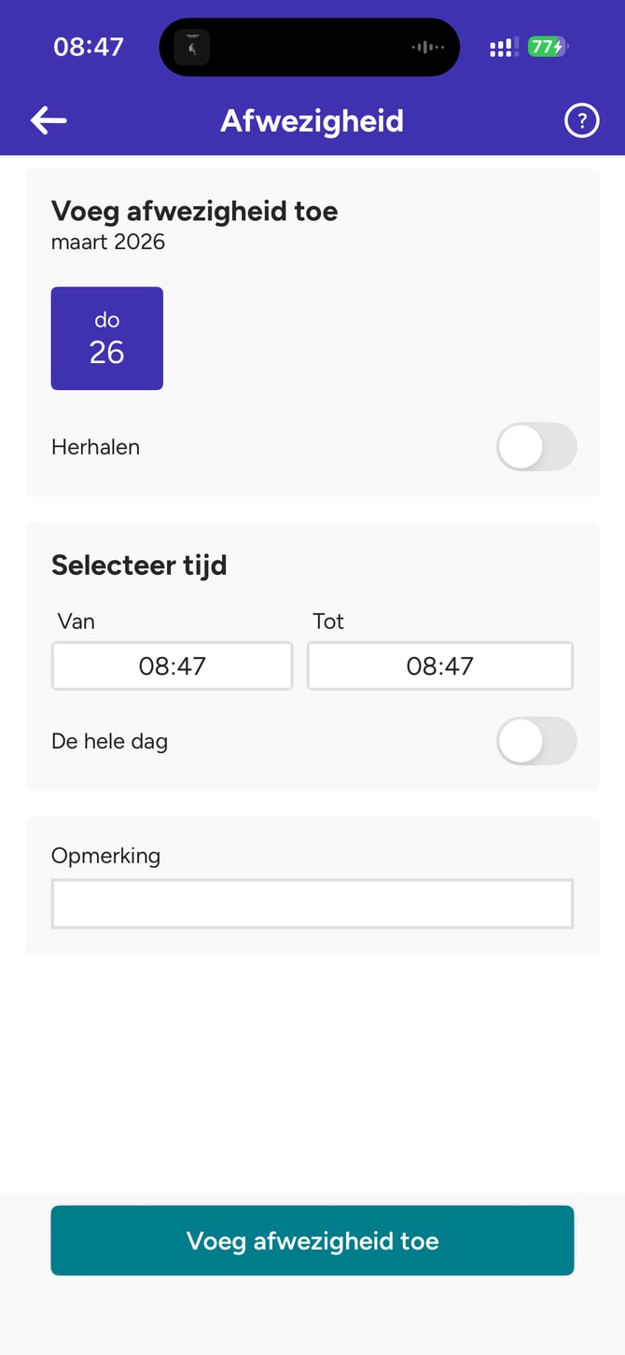
Task: Tap the 08:47 clock in the status bar
Action: tap(89, 47)
